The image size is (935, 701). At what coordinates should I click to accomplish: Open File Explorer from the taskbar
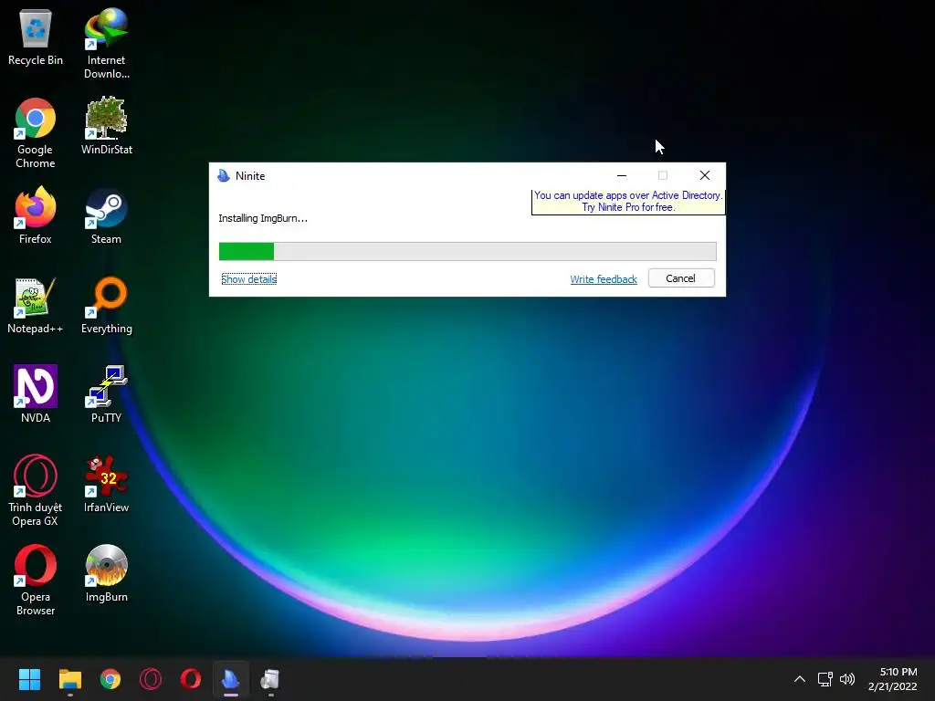click(69, 679)
